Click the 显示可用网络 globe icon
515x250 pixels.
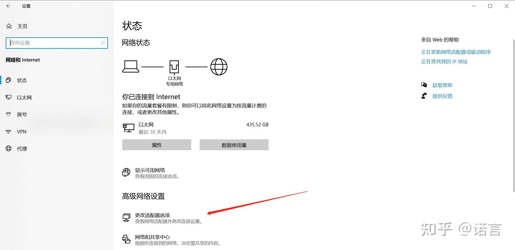(126, 172)
